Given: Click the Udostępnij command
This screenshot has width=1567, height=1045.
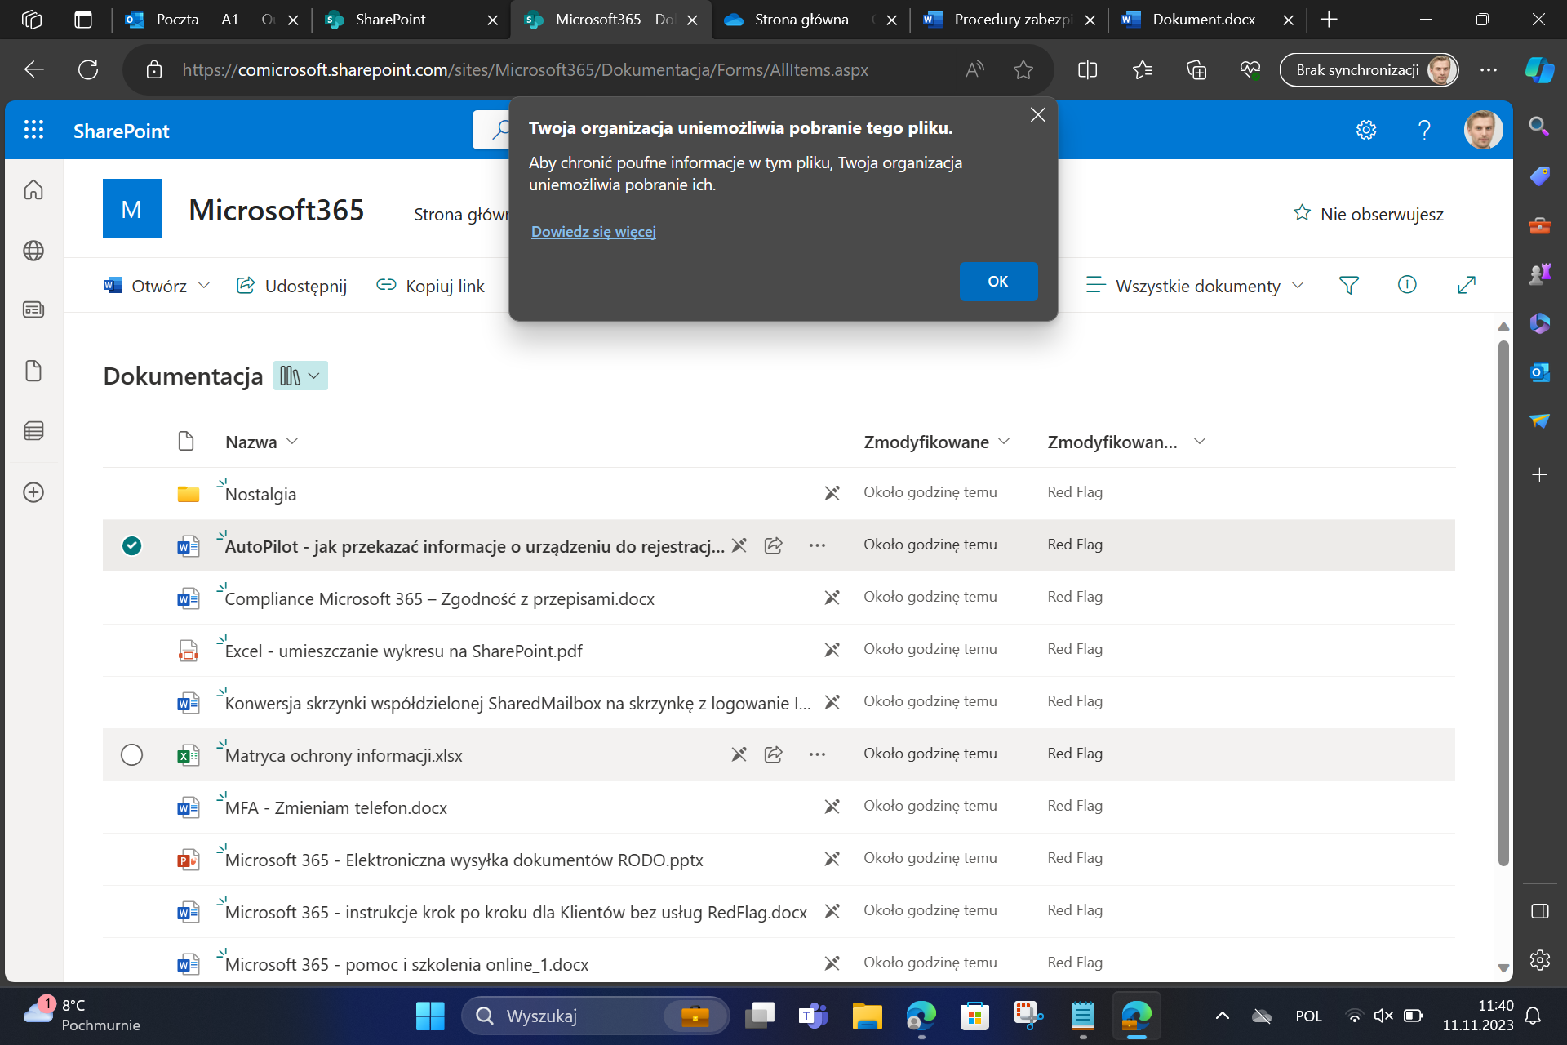Looking at the screenshot, I should pos(292,286).
